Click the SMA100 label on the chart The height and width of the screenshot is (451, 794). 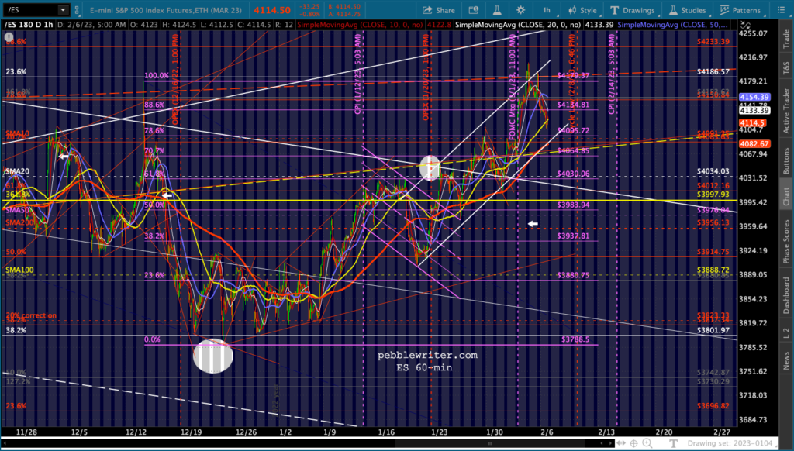click(x=19, y=270)
